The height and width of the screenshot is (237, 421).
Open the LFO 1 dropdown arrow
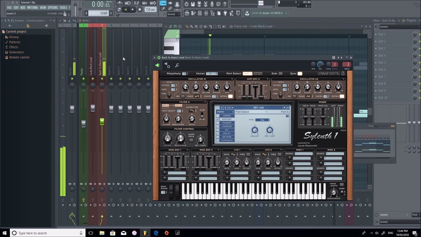(250, 150)
